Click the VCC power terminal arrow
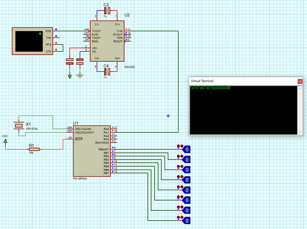This screenshot has width=307, height=229. [x=5, y=141]
